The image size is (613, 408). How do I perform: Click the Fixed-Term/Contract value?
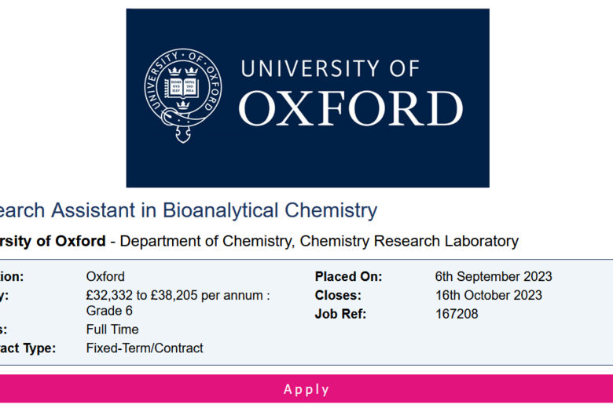145,348
